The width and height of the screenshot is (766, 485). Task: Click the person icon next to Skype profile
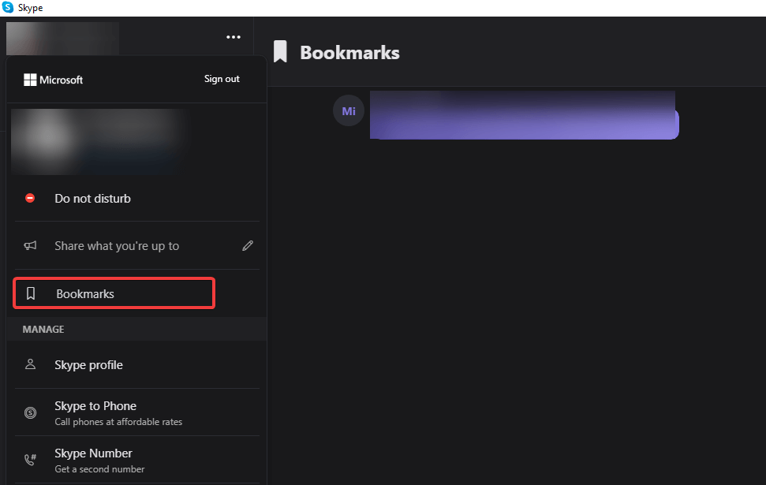coord(30,364)
